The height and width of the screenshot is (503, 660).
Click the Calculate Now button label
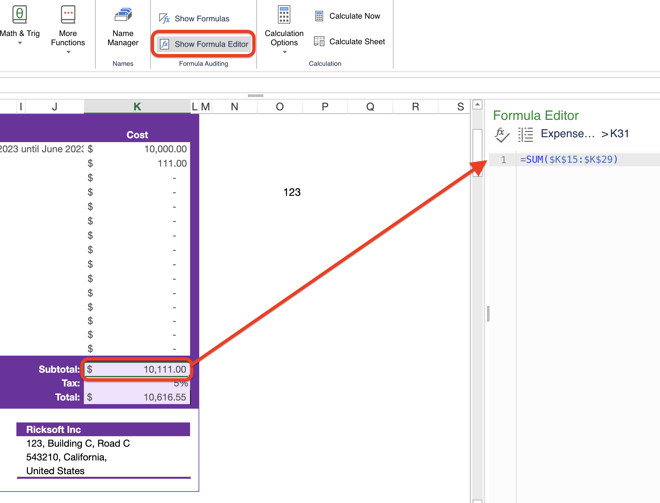[355, 16]
